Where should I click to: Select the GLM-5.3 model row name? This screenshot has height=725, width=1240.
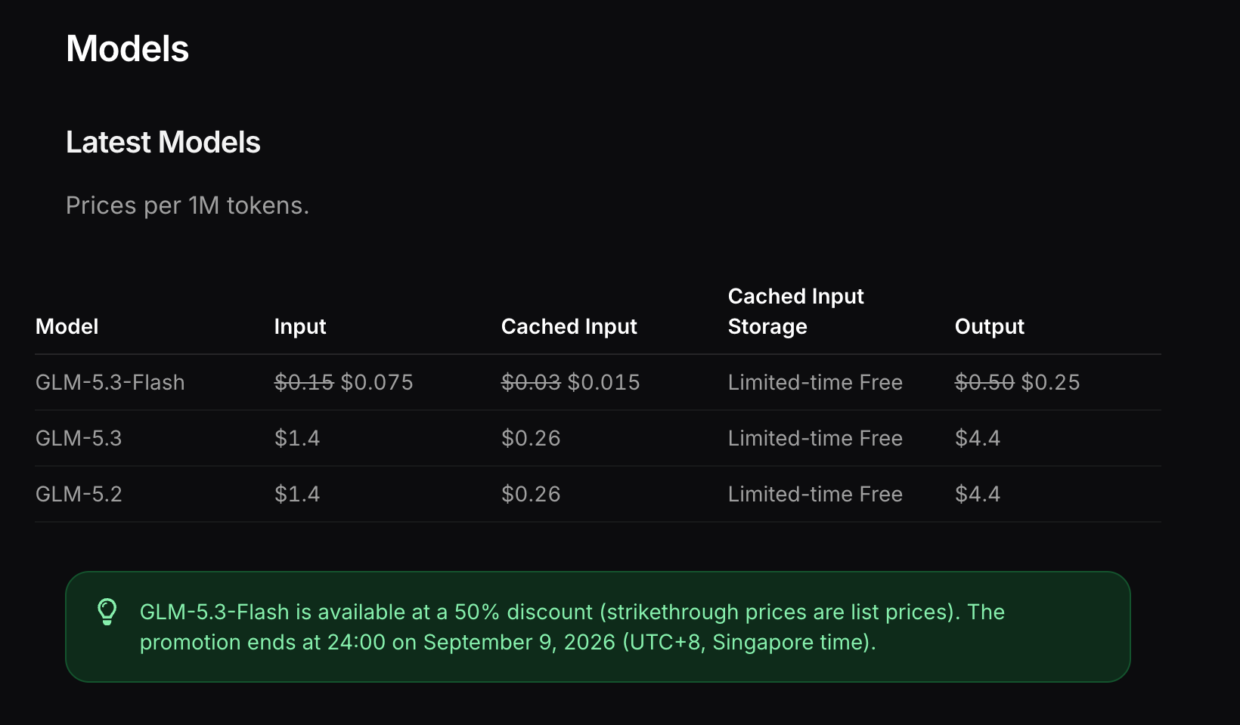coord(79,438)
